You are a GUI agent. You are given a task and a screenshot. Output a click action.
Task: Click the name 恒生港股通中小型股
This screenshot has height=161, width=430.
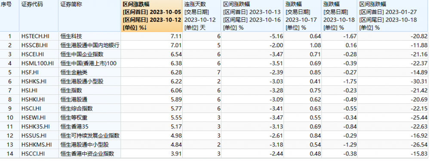(84, 145)
